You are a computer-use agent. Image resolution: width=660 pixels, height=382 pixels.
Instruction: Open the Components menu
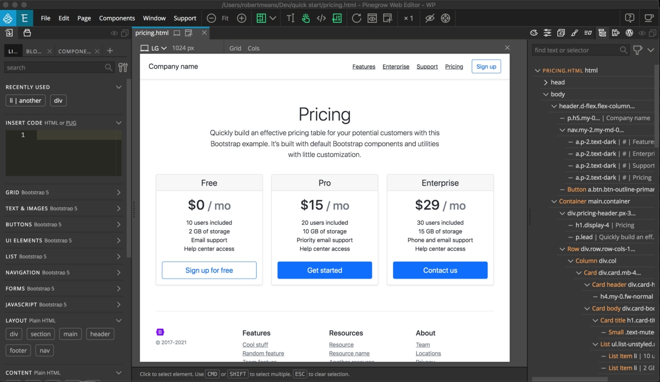117,18
